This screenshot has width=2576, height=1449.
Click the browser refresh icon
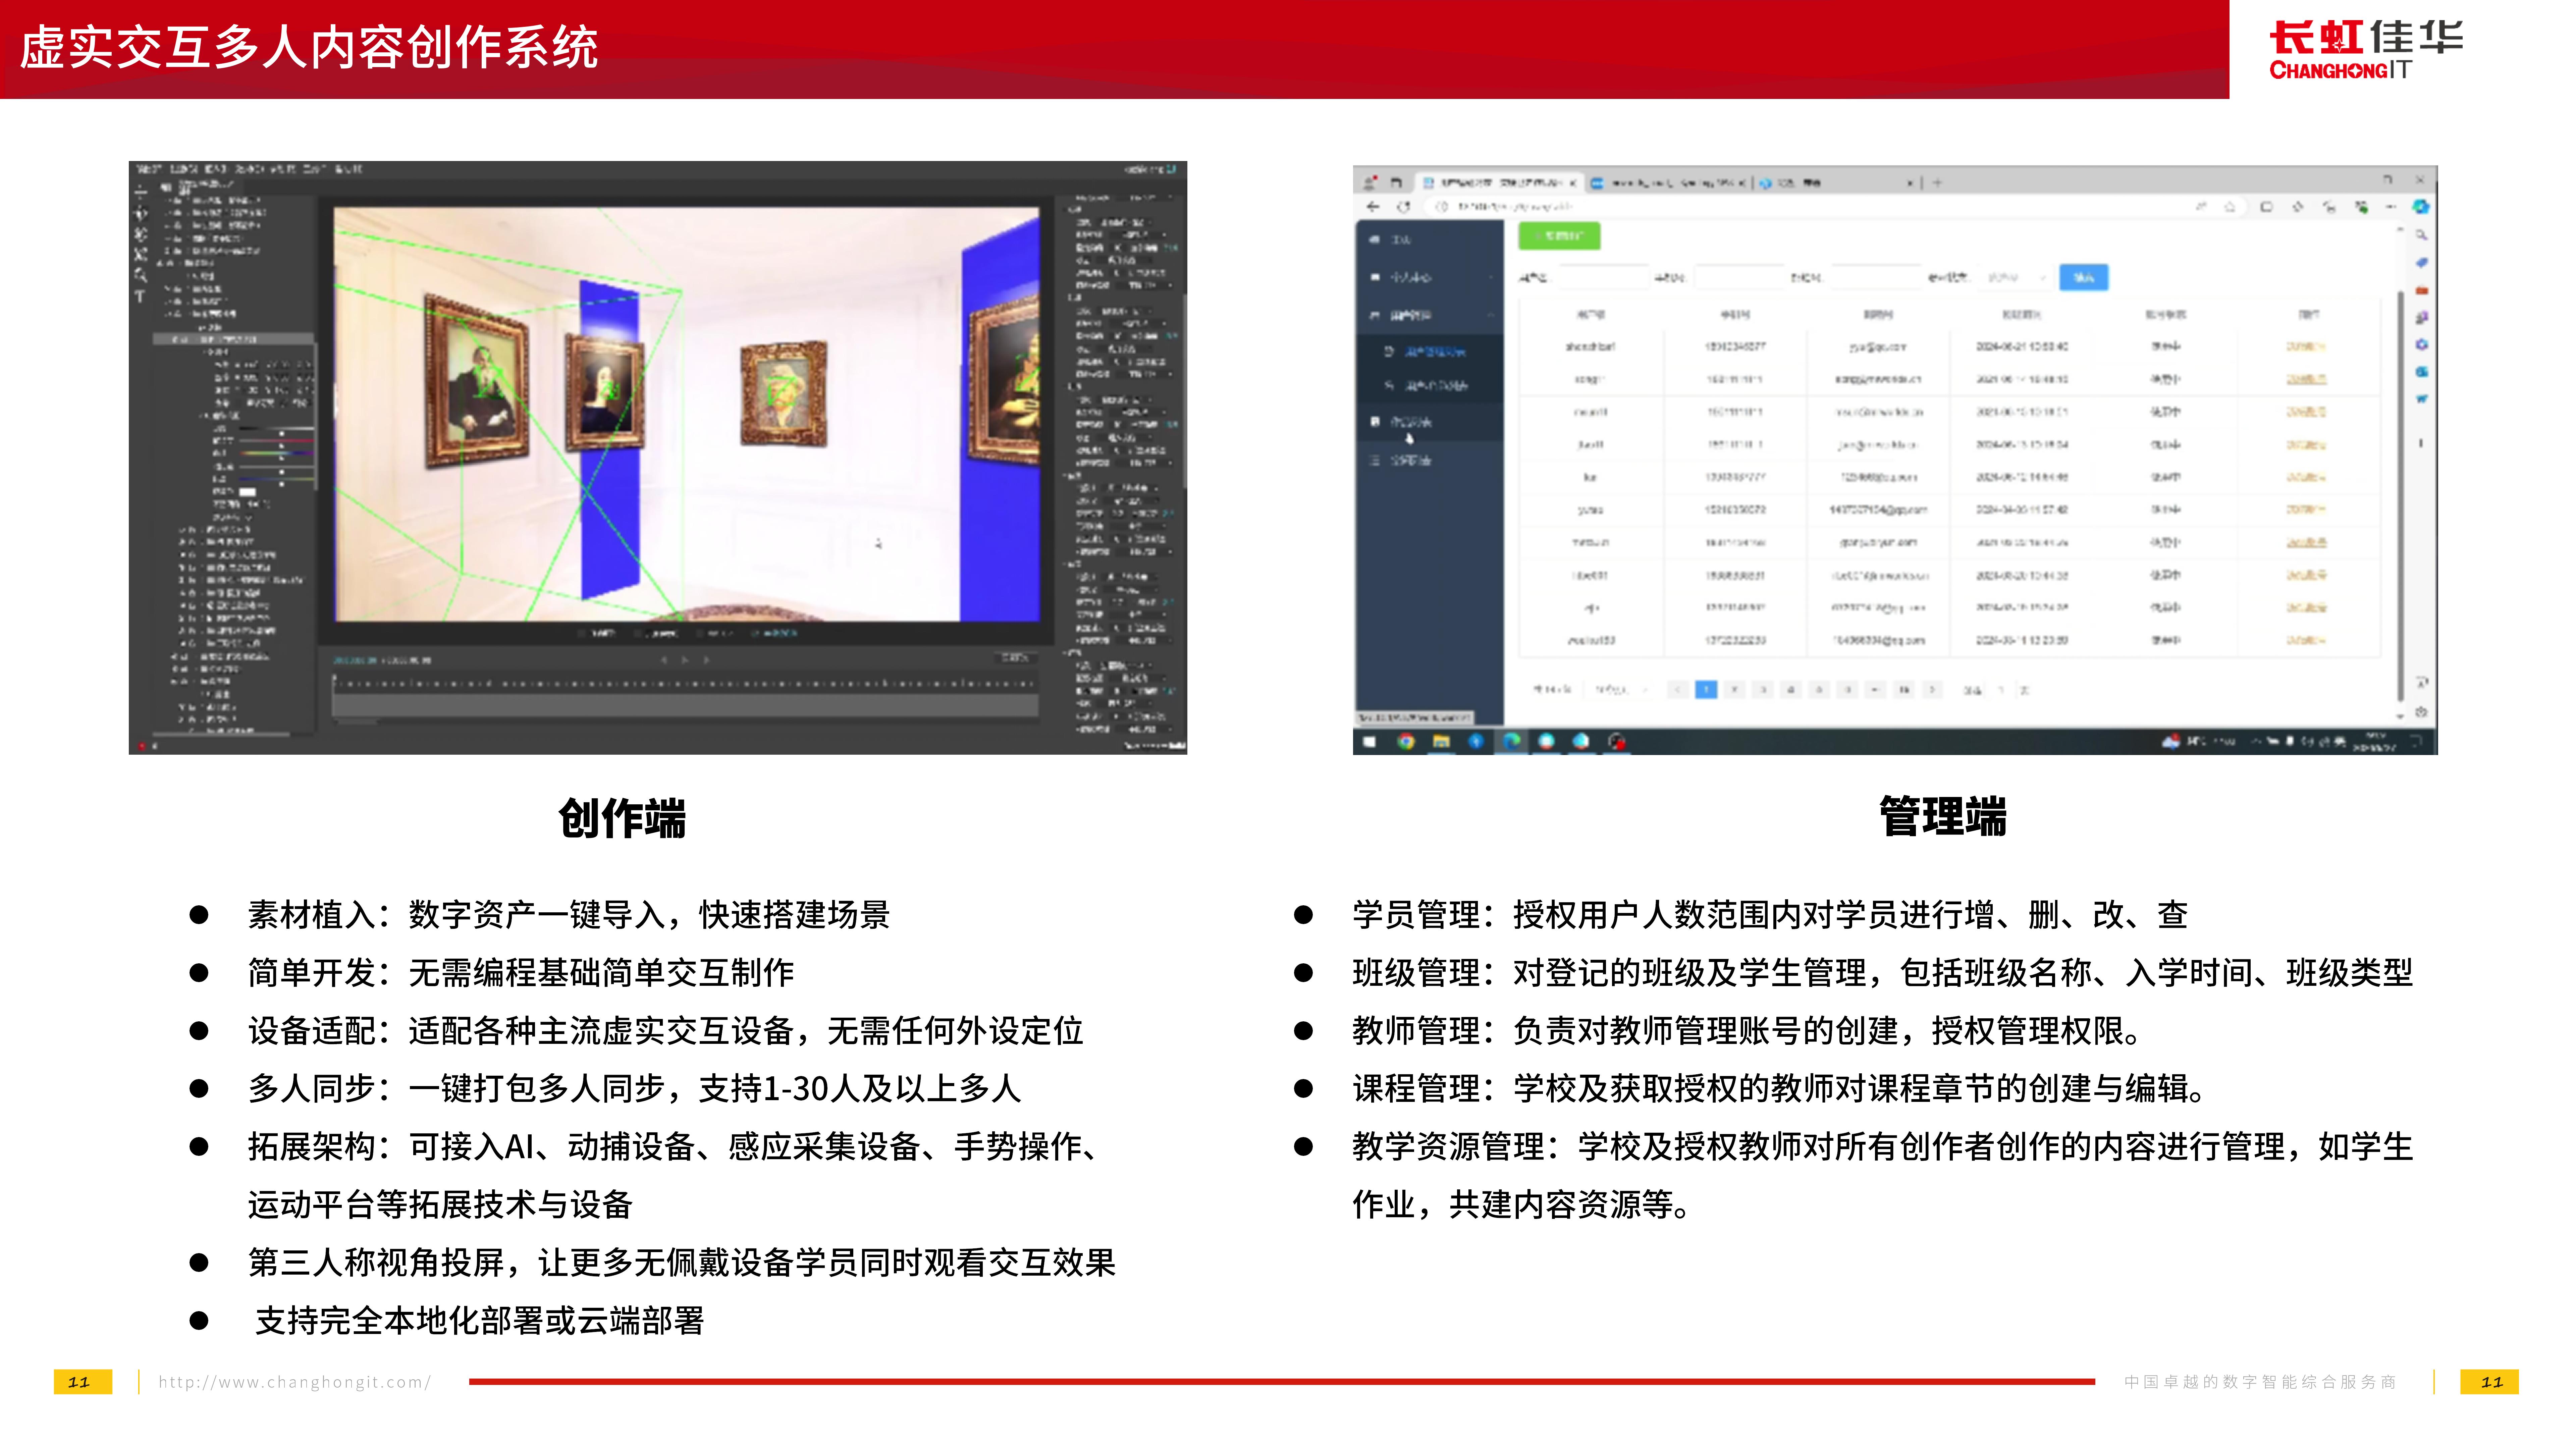[x=1404, y=207]
